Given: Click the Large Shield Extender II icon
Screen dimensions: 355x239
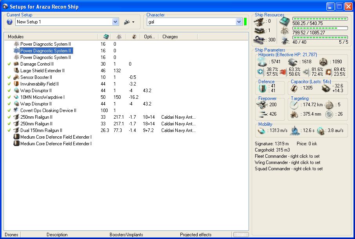Looking at the screenshot, I should [16, 70].
